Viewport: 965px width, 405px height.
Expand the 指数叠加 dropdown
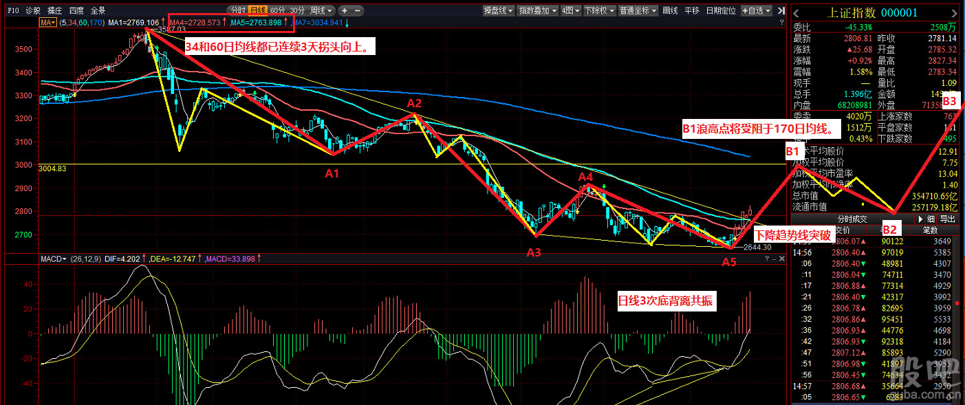pyautogui.click(x=537, y=10)
